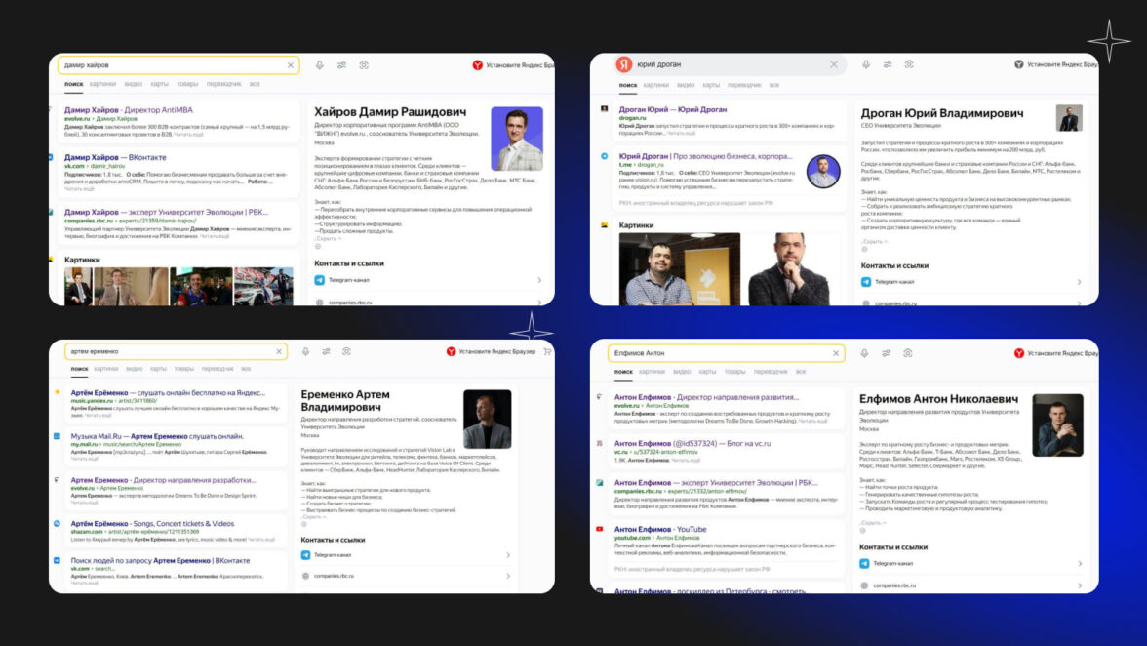Screen dimensions: 1147x646
Task: Open 'Дроган Юрий — Юрий Дроган' result
Action: coord(673,109)
